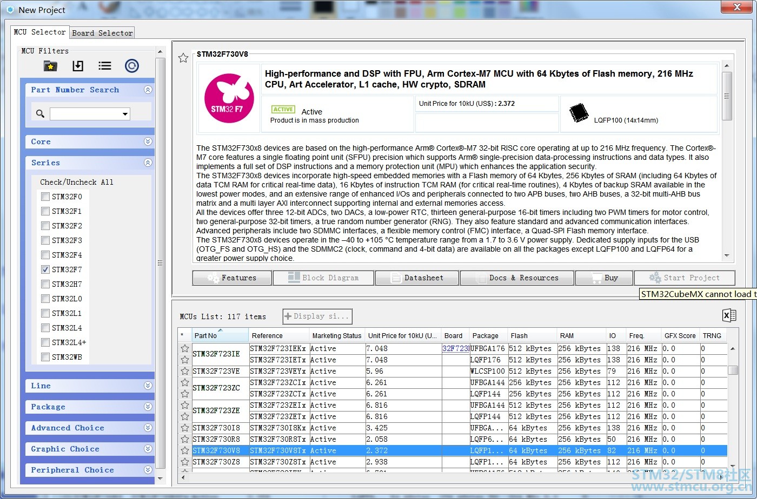757x499 pixels.
Task: Switch to the Board Selector tab
Action: (102, 33)
